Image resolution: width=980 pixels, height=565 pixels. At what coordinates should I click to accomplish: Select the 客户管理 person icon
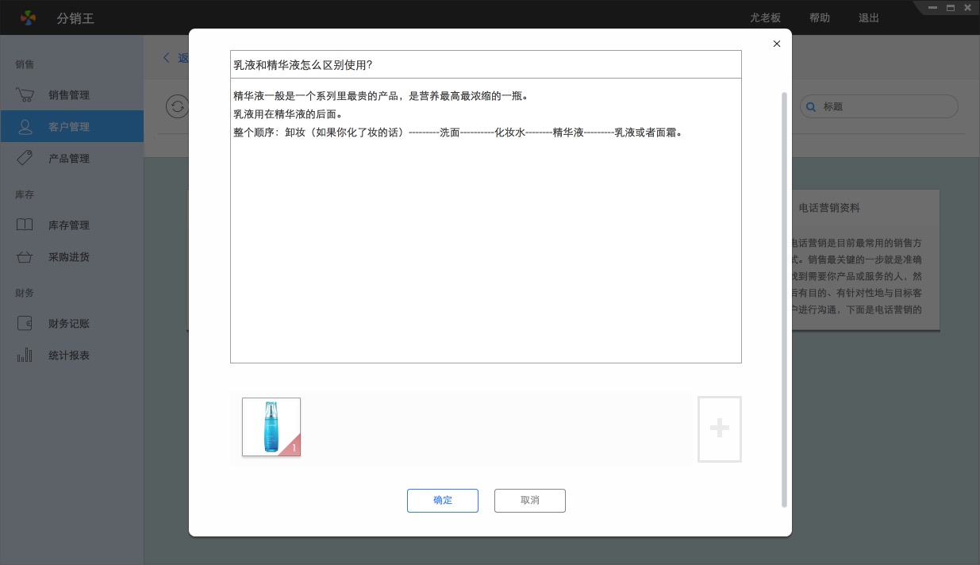pos(25,127)
